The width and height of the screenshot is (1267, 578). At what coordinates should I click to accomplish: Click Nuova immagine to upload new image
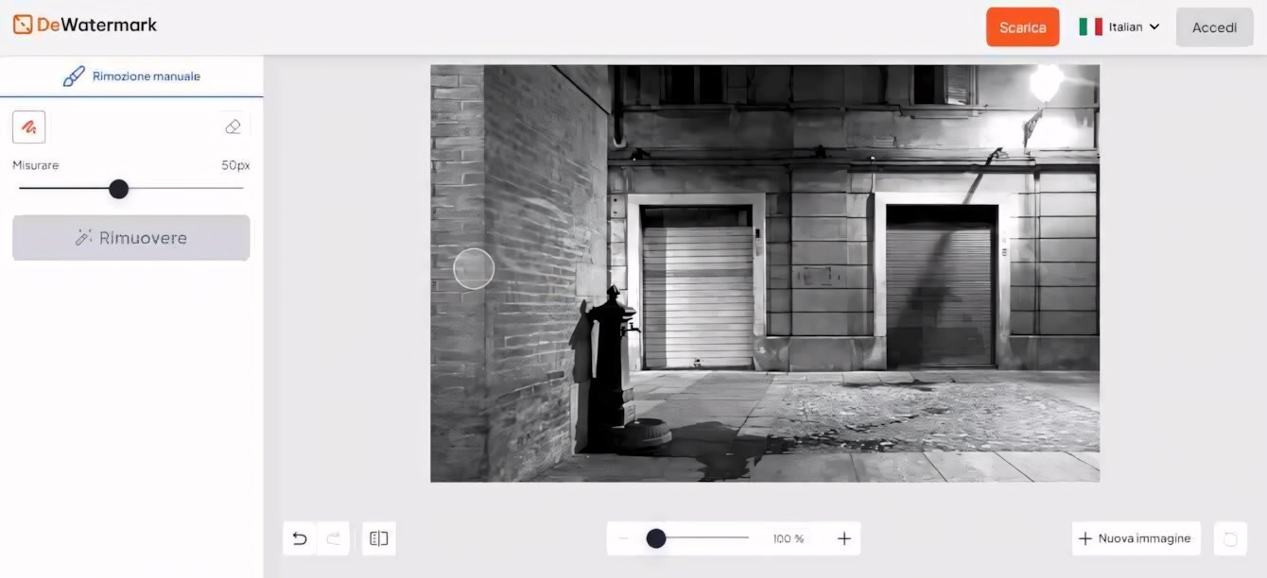[x=1136, y=538]
